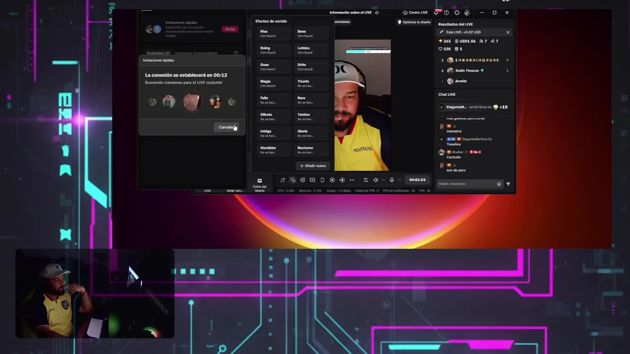Viewport: 630px width, 354px height.
Task: Click the add-scene plus square icon
Action: [x=312, y=180]
